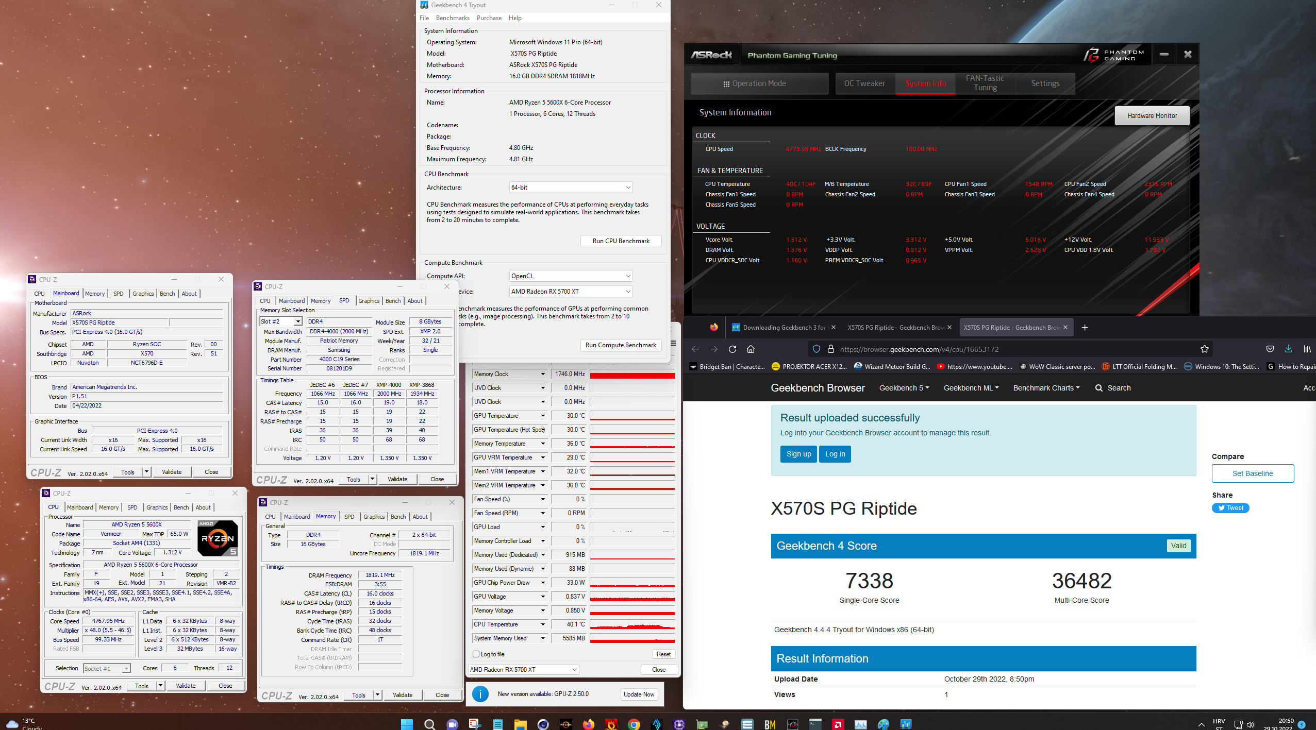1316x730 pixels.
Task: Open the purple CPU-Z chip taskbar icon
Action: pos(679,724)
